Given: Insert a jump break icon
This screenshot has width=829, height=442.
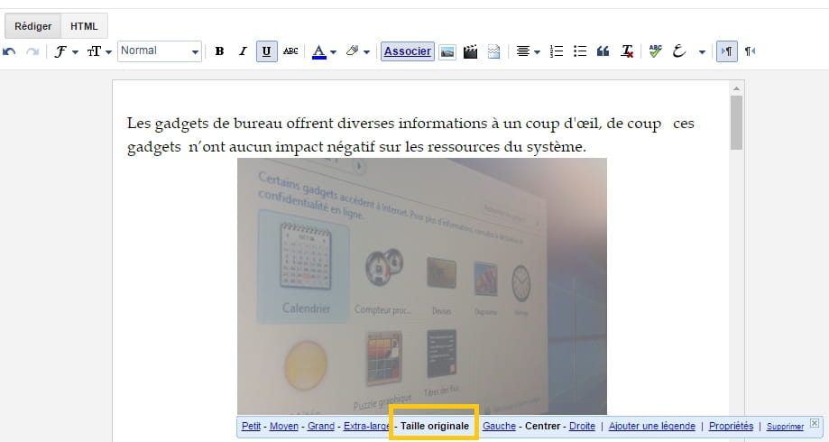Looking at the screenshot, I should [x=493, y=51].
